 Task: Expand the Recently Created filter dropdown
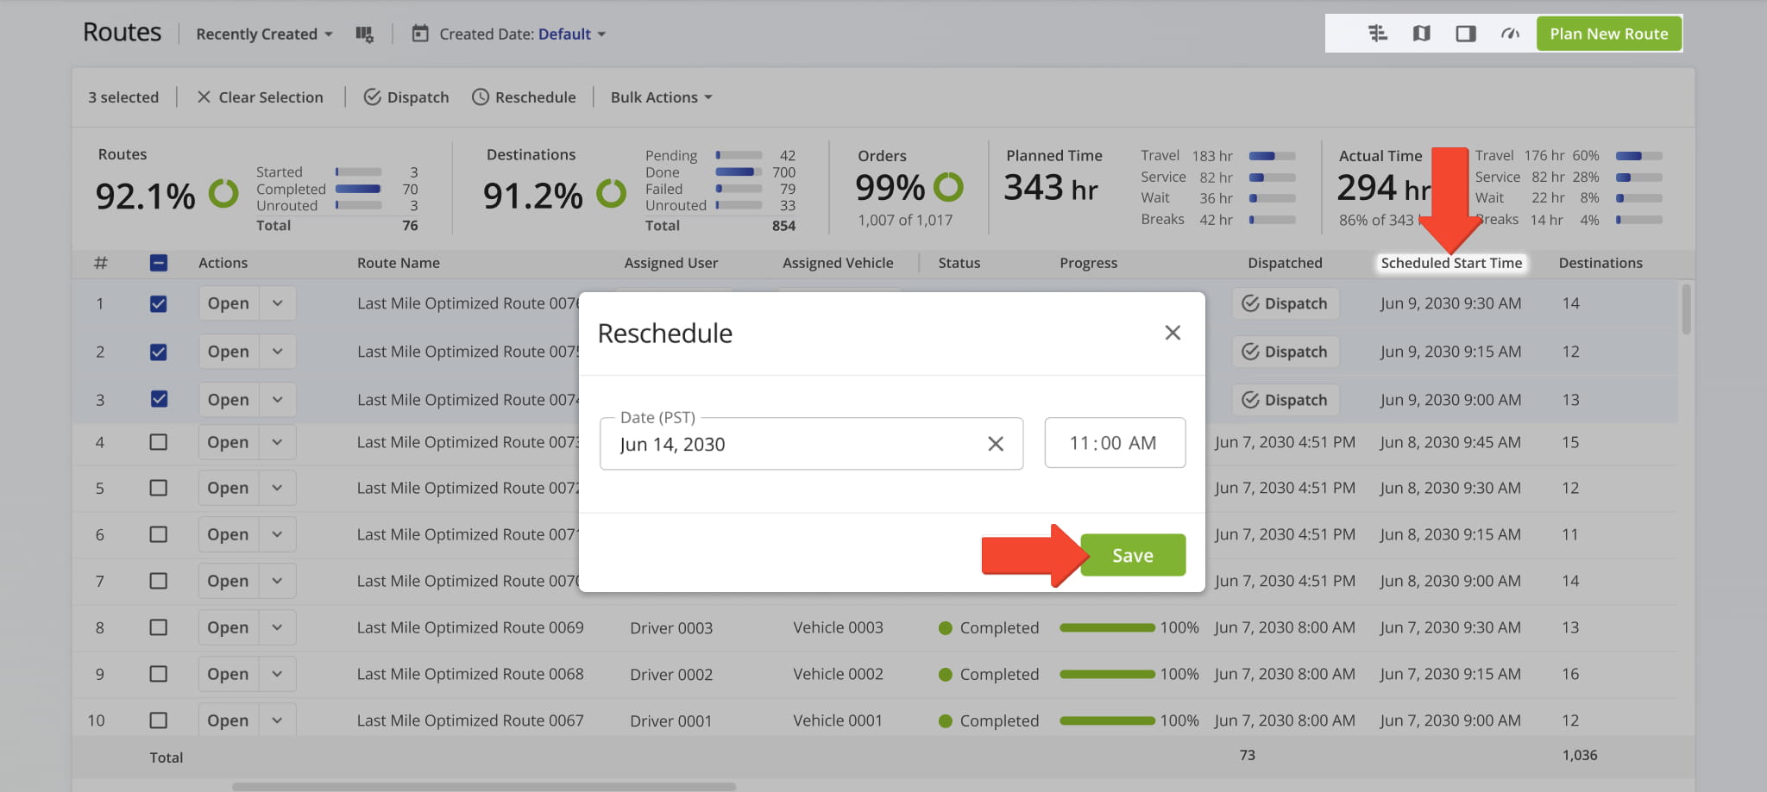tap(264, 34)
